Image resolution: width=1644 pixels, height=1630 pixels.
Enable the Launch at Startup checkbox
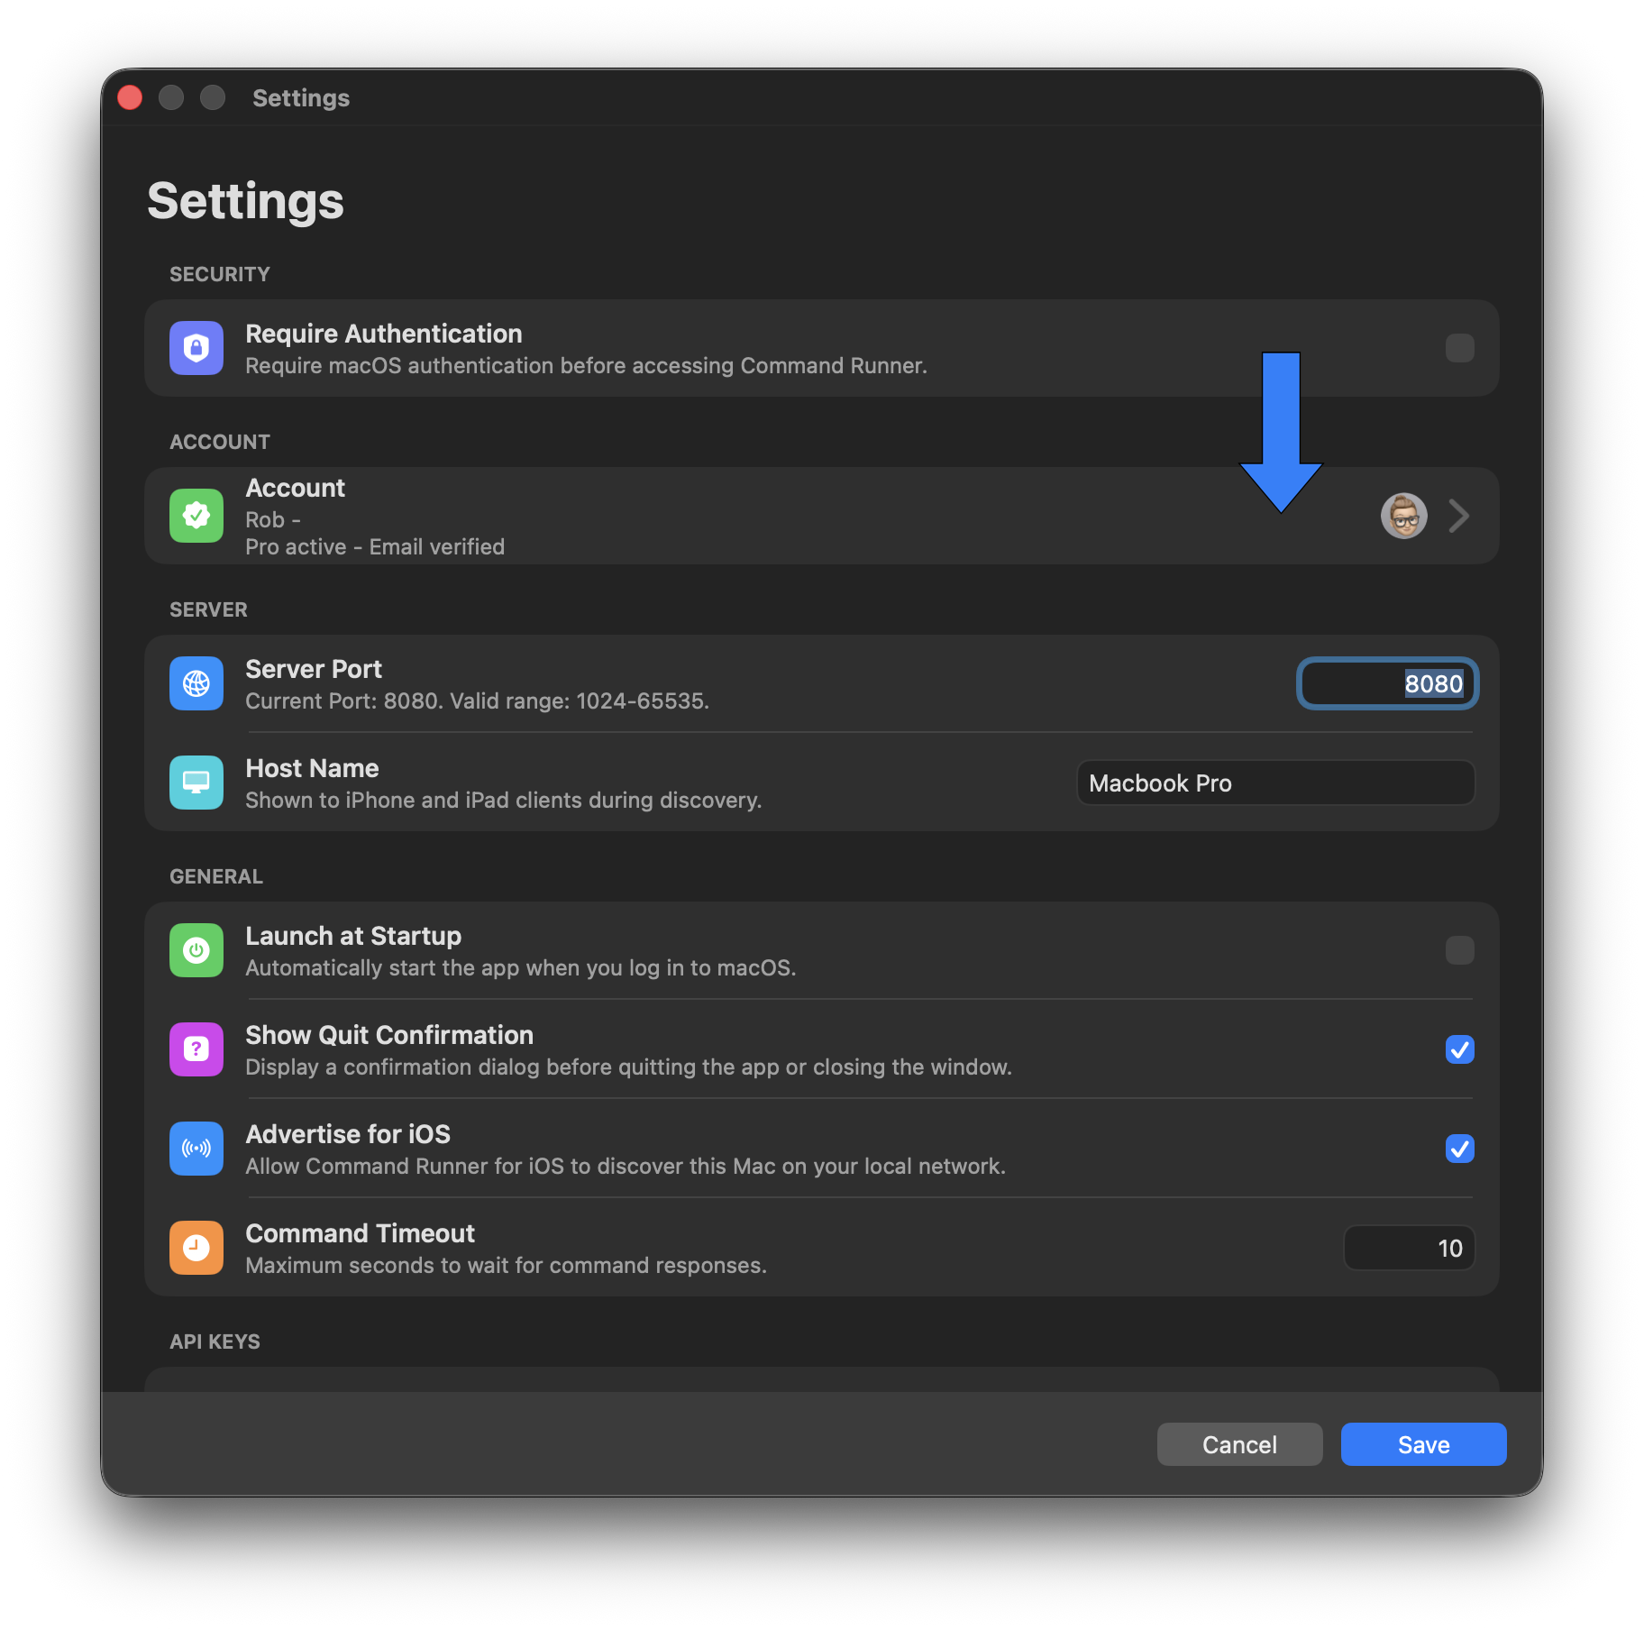(1459, 950)
